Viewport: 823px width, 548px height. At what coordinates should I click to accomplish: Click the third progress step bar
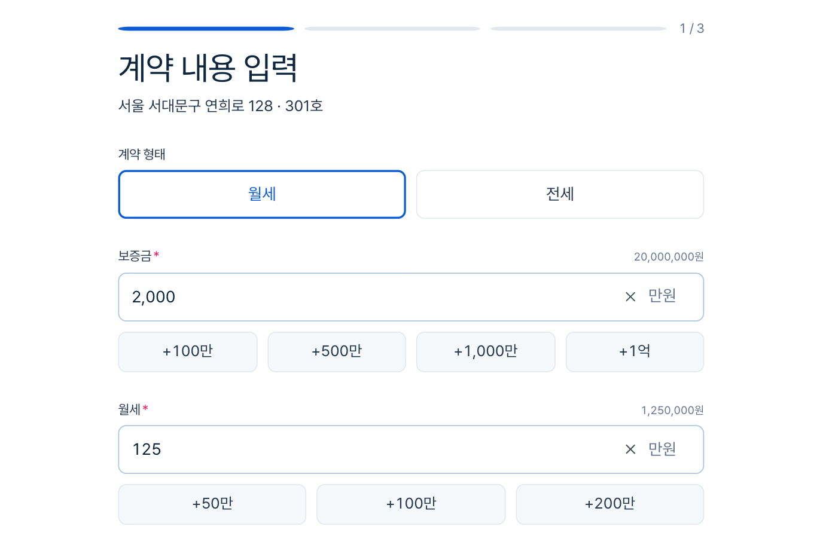pos(578,29)
